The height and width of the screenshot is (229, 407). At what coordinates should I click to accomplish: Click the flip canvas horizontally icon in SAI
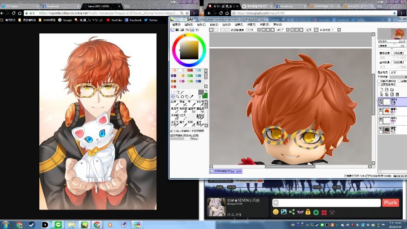(316, 30)
